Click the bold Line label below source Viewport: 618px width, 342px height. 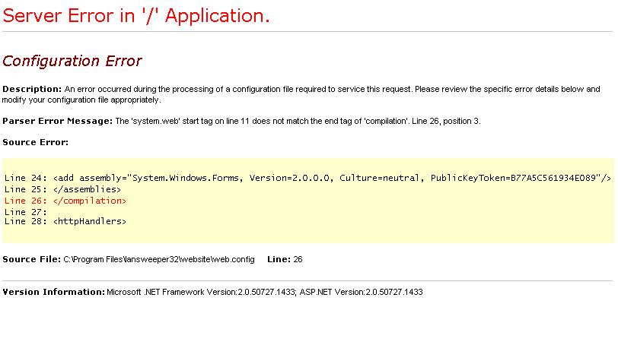tap(279, 259)
